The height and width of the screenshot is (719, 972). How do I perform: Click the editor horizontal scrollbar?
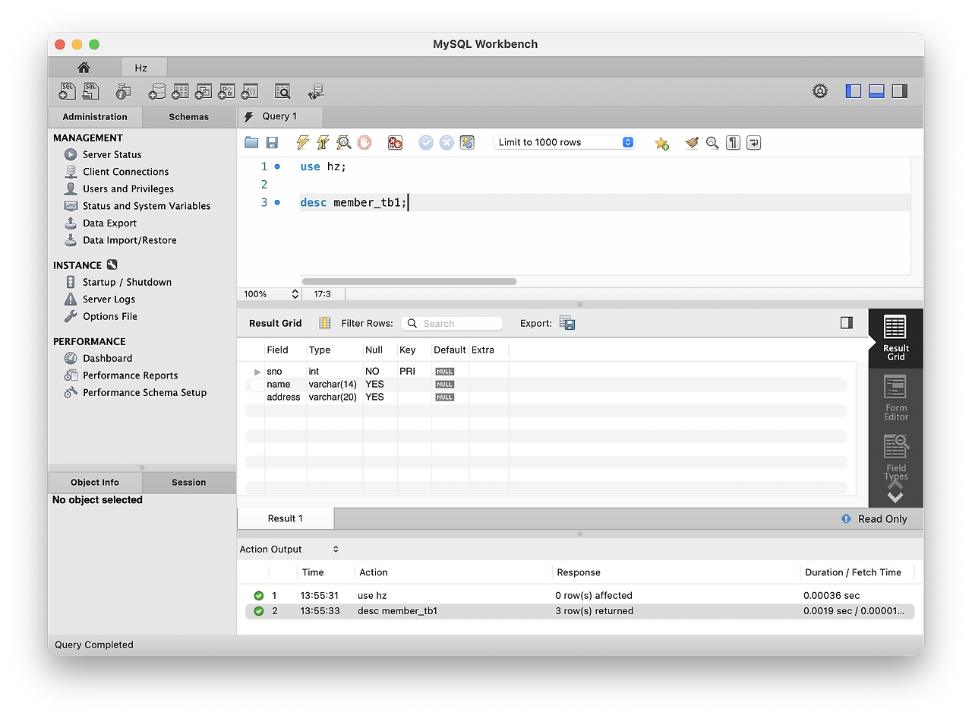pyautogui.click(x=409, y=281)
